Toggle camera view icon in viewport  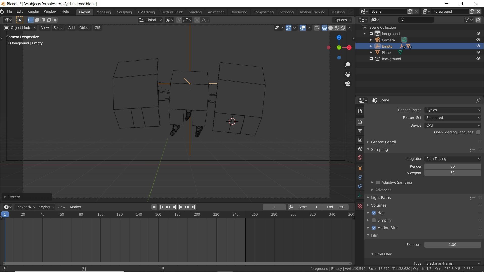point(348,84)
